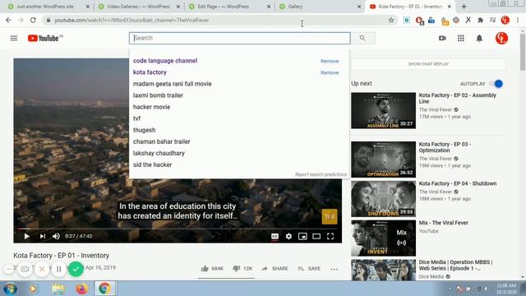Save the video to a playlist

coord(309,269)
